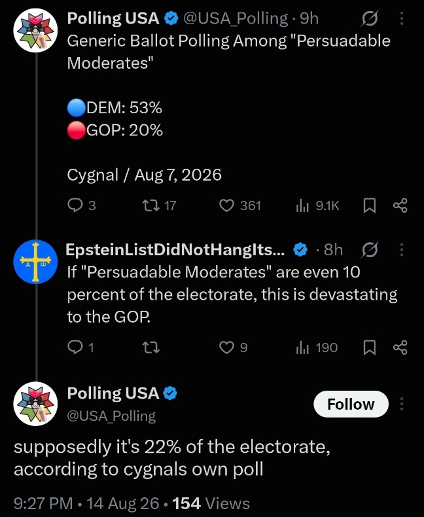Share the EpsteinListDidNotHangIts reply

click(400, 348)
